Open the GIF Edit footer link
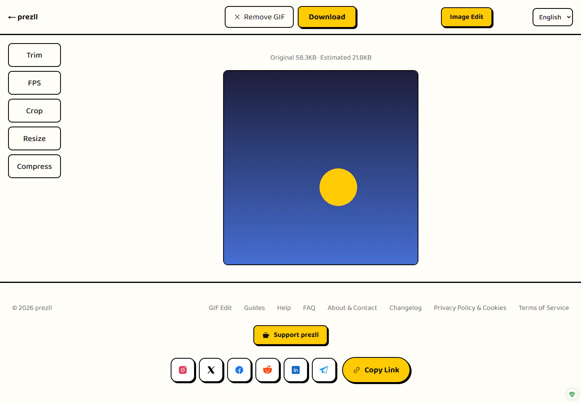 [220, 308]
